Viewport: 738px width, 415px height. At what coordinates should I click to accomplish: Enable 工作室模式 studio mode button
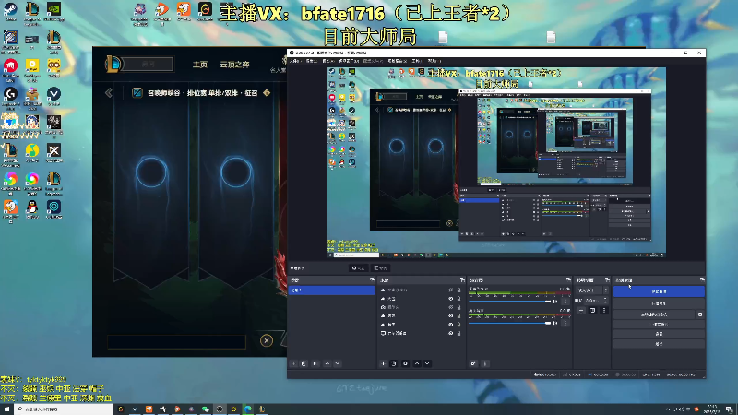click(659, 325)
